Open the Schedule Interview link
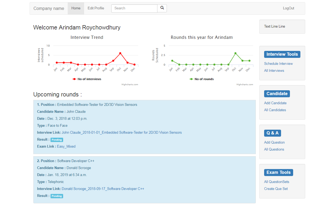327x206 pixels. (x=278, y=64)
